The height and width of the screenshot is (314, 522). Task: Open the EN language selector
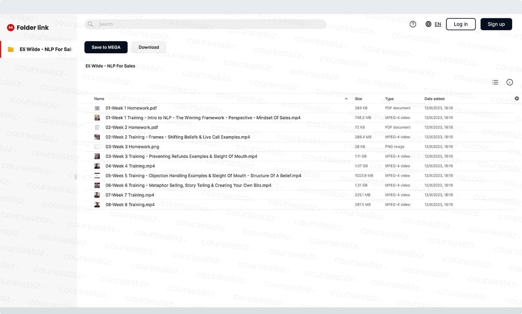pos(438,24)
